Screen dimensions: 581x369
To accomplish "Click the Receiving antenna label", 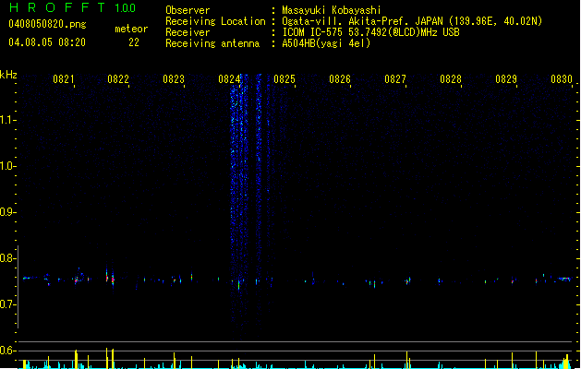I will click(212, 43).
